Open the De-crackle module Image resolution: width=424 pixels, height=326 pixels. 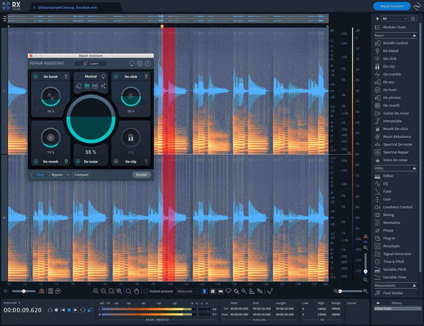[x=388, y=74]
